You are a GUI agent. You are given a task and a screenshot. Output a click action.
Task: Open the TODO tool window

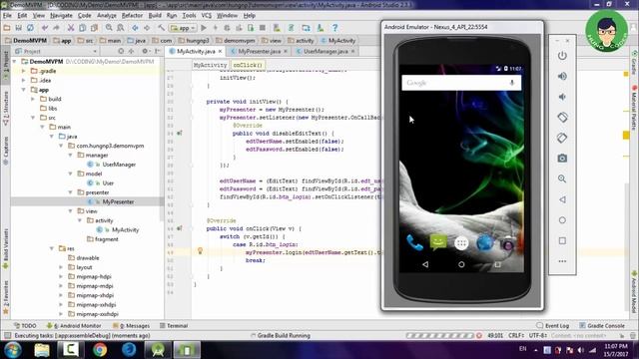[25, 326]
